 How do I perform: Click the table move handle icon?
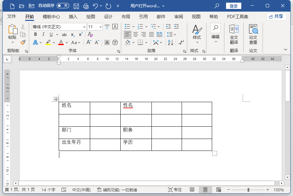pyautogui.click(x=56, y=99)
